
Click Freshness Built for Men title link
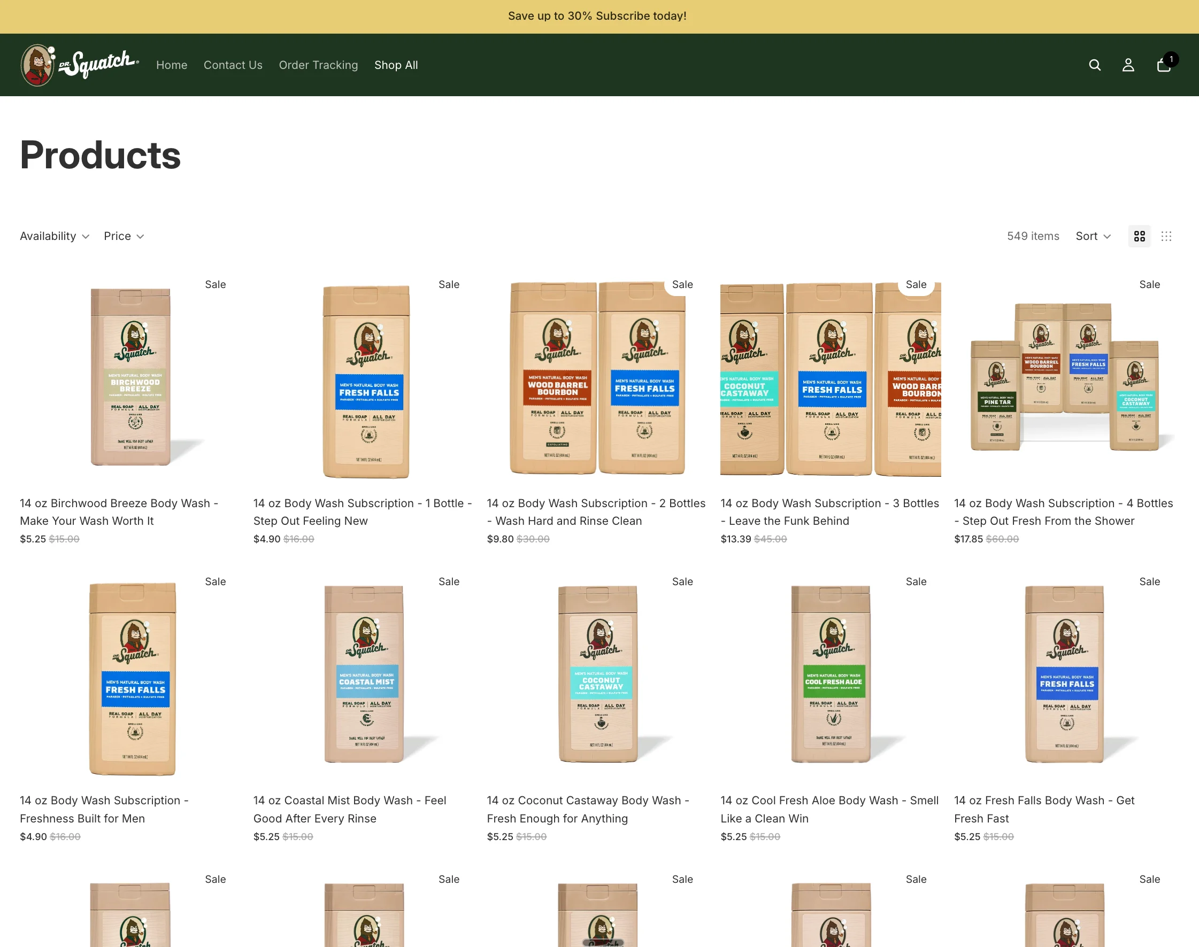pyautogui.click(x=104, y=809)
